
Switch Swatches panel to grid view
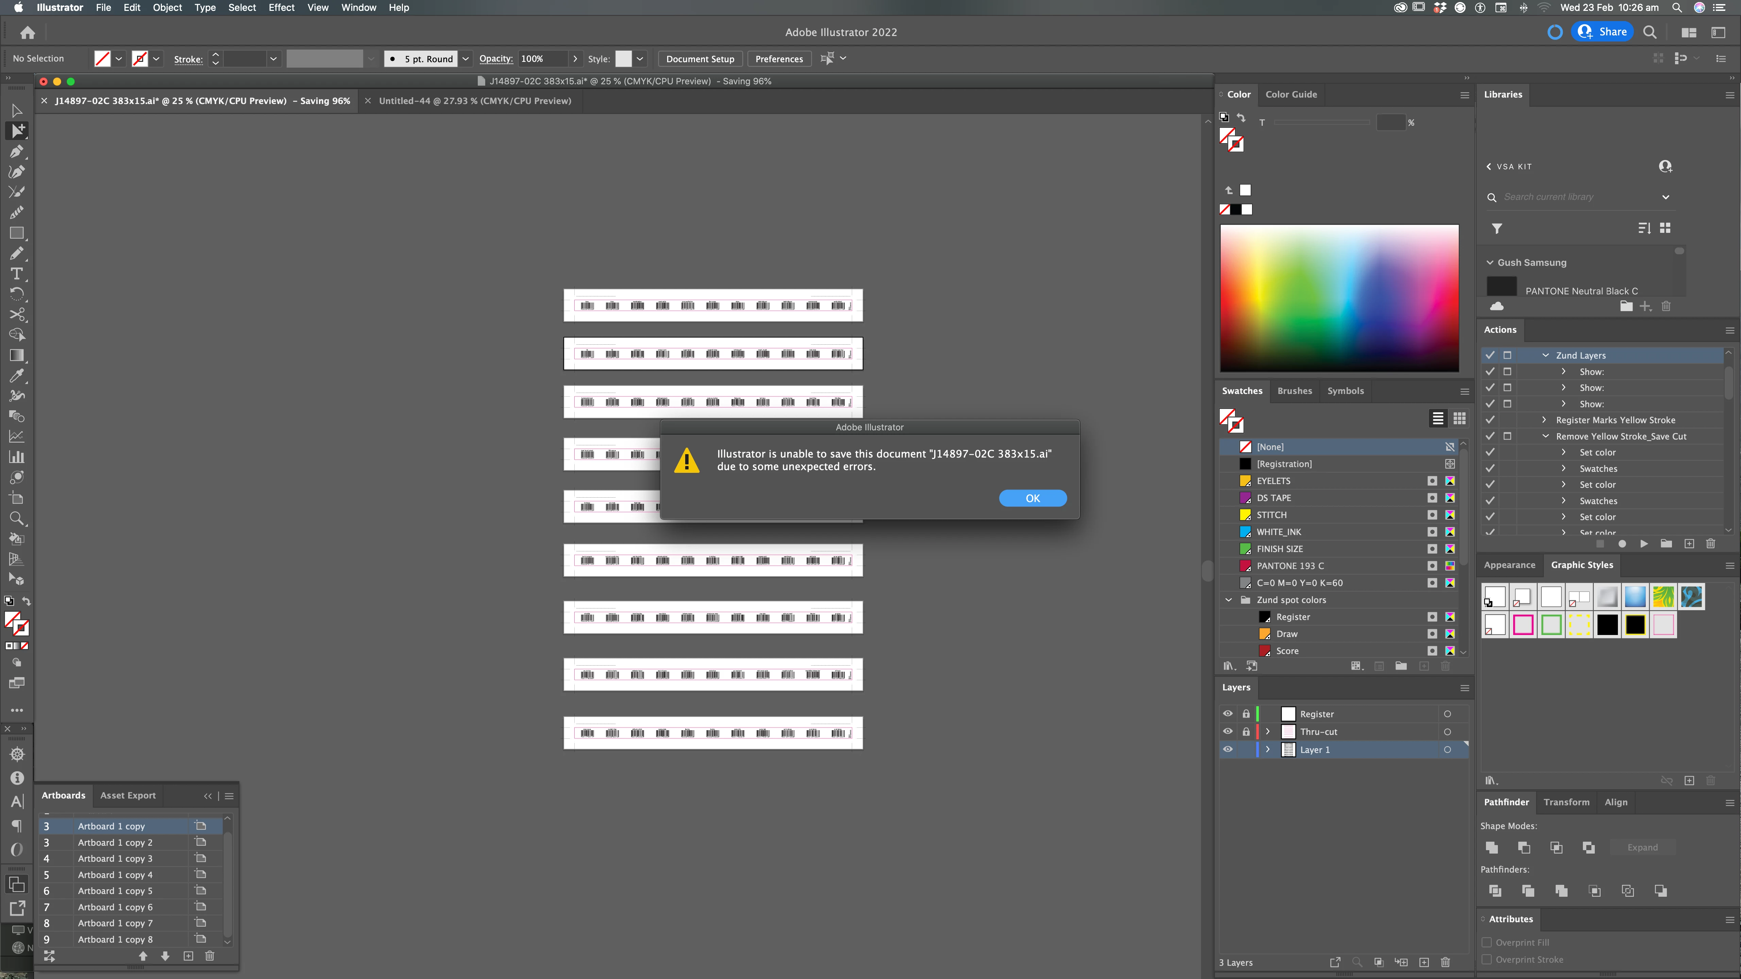pyautogui.click(x=1459, y=419)
